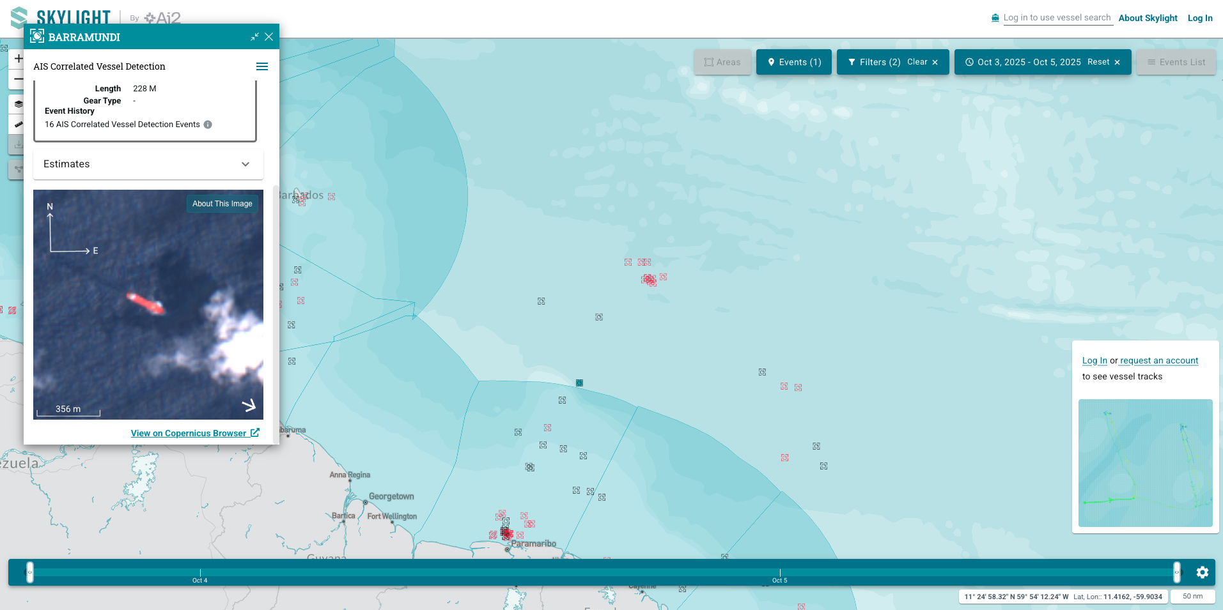Click the download icon in left toolbar

coord(18,144)
